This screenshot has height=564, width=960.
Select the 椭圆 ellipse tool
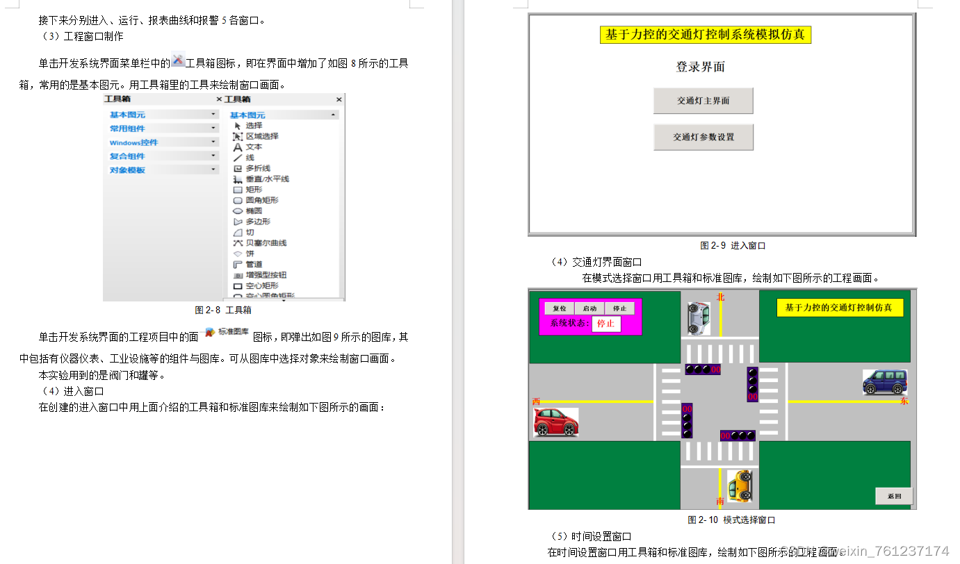(247, 211)
